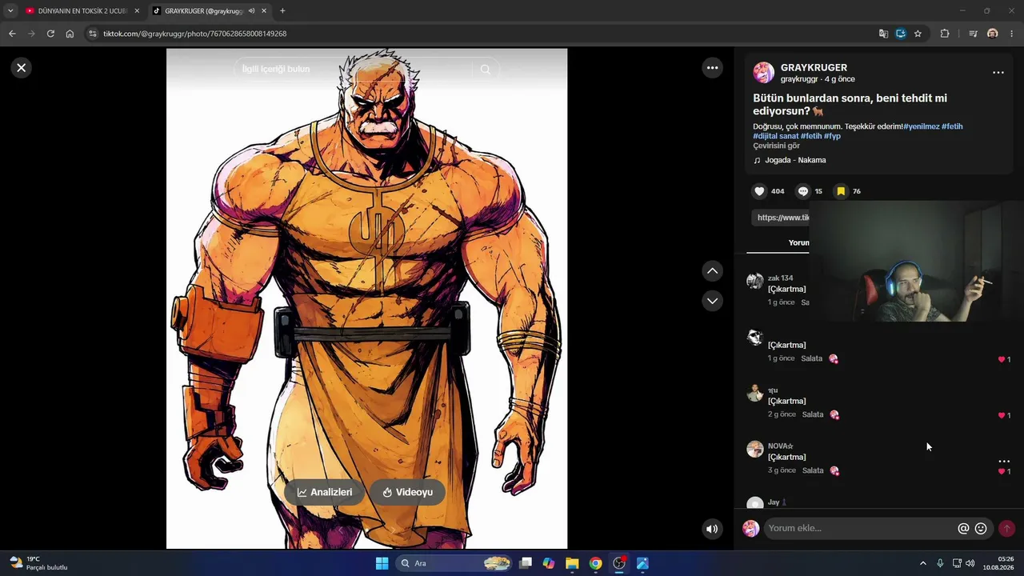Bookmark this page with the star icon

[918, 34]
